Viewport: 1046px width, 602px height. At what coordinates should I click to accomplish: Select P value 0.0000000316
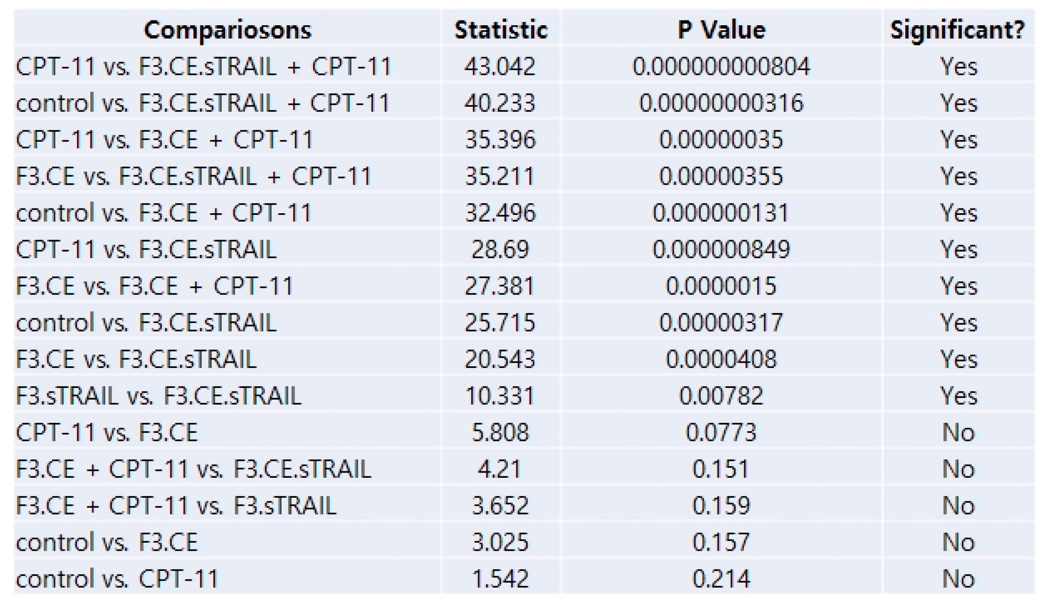(x=721, y=103)
